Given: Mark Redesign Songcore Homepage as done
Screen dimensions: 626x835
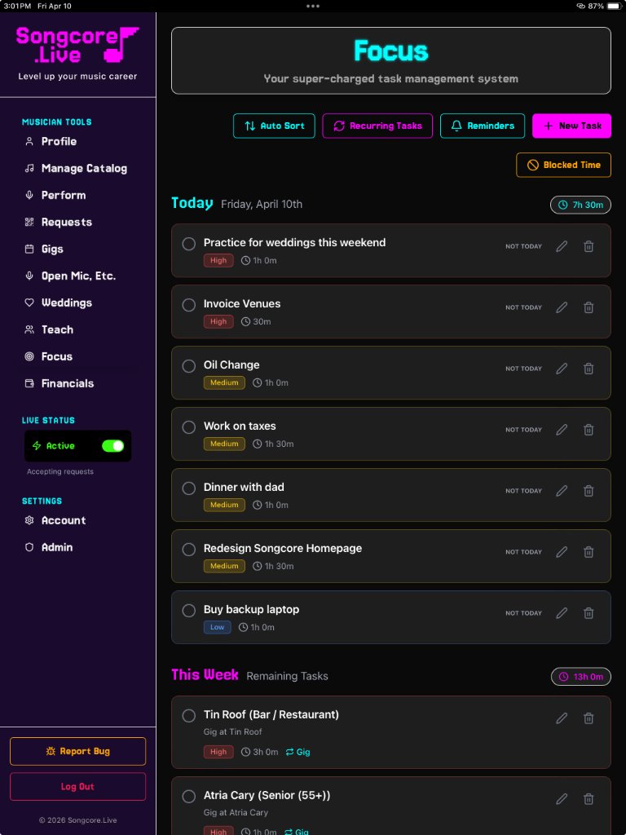Looking at the screenshot, I should tap(189, 550).
